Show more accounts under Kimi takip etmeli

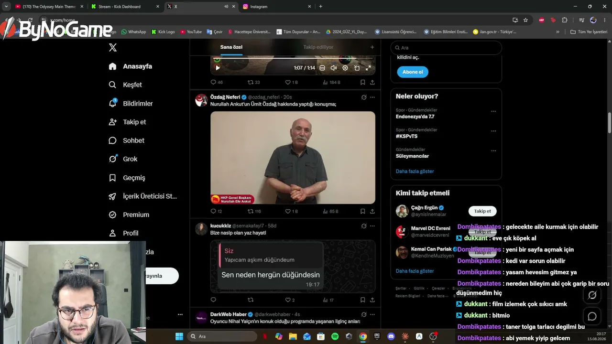[415, 271]
